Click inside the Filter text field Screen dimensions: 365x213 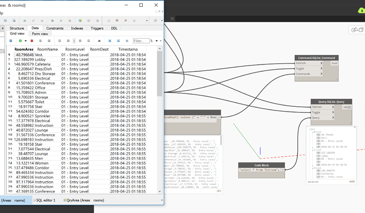[141, 41]
